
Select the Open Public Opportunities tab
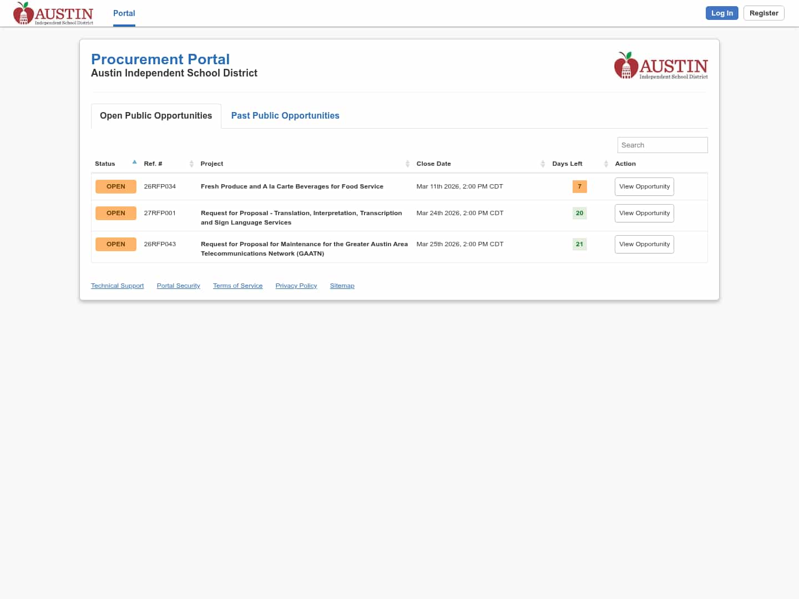[156, 116]
